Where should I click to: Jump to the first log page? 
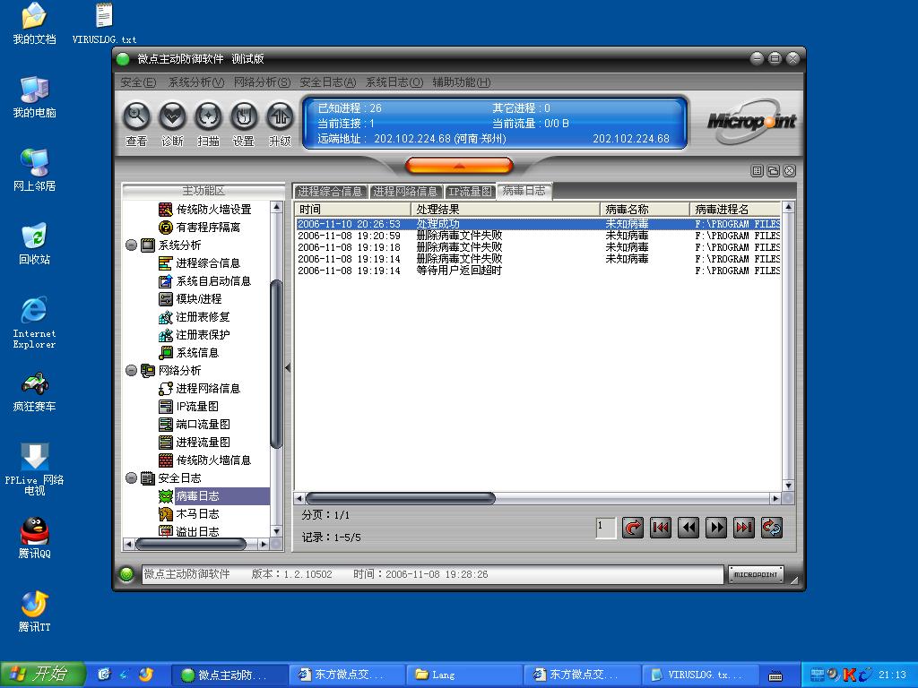(x=661, y=528)
